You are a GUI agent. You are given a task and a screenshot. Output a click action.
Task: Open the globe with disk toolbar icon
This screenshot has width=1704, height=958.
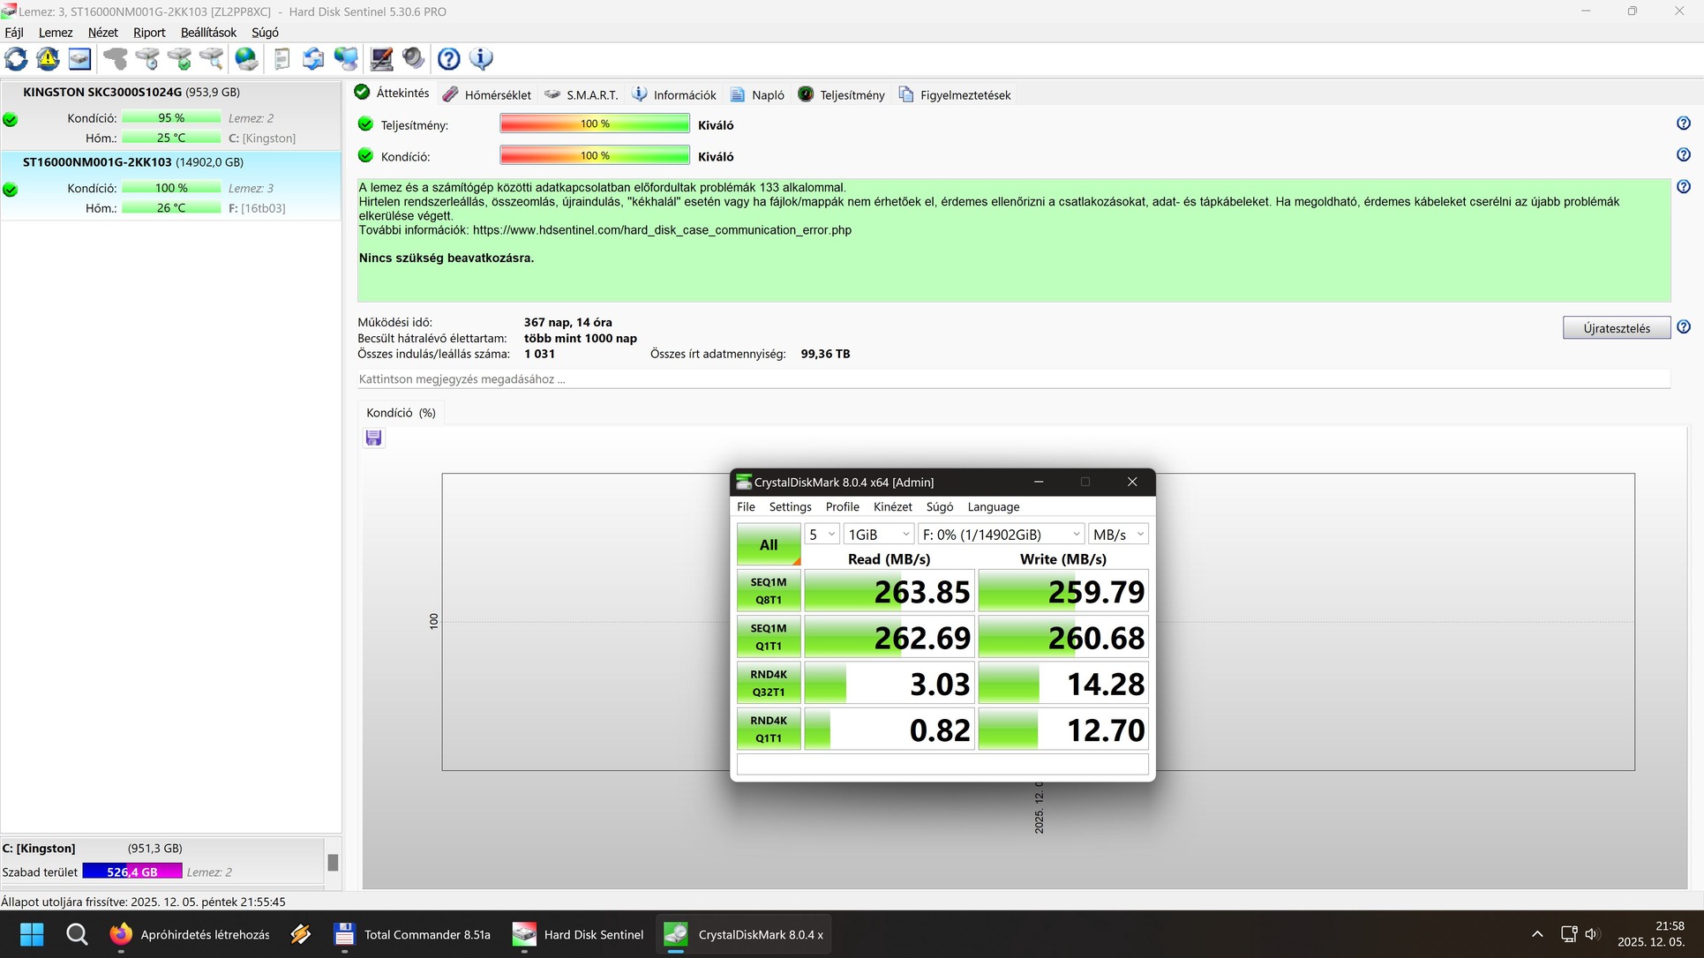(246, 59)
